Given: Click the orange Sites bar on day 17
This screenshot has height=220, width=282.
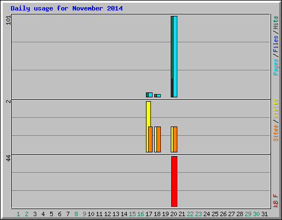Looking at the screenshot, I should (150, 139).
